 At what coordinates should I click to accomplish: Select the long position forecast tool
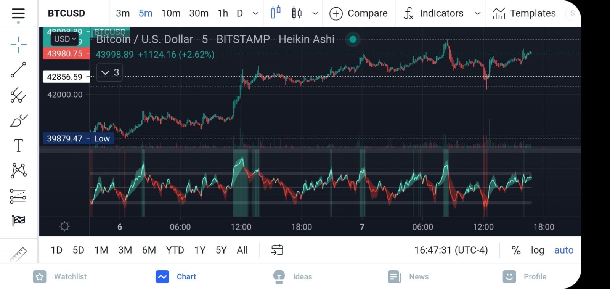(x=18, y=196)
